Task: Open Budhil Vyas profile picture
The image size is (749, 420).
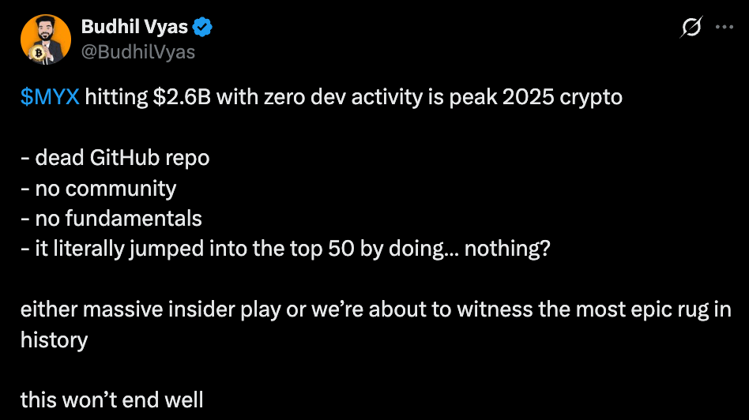Action: click(x=45, y=39)
